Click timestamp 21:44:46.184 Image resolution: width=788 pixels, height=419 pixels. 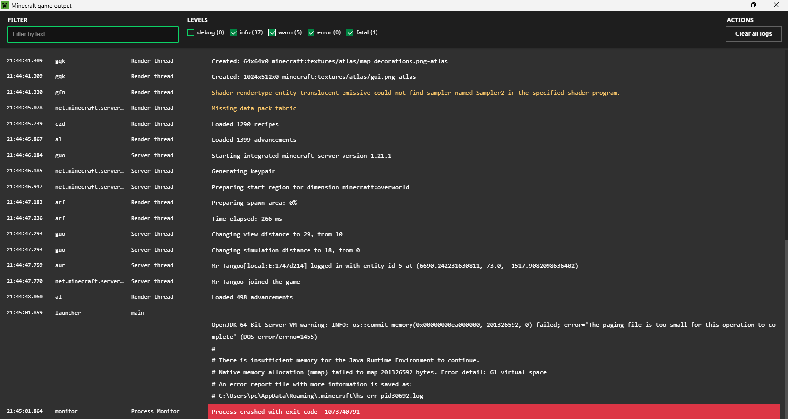(25, 155)
